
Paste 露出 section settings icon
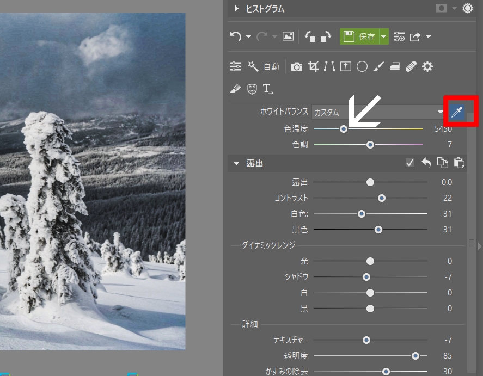pos(459,163)
